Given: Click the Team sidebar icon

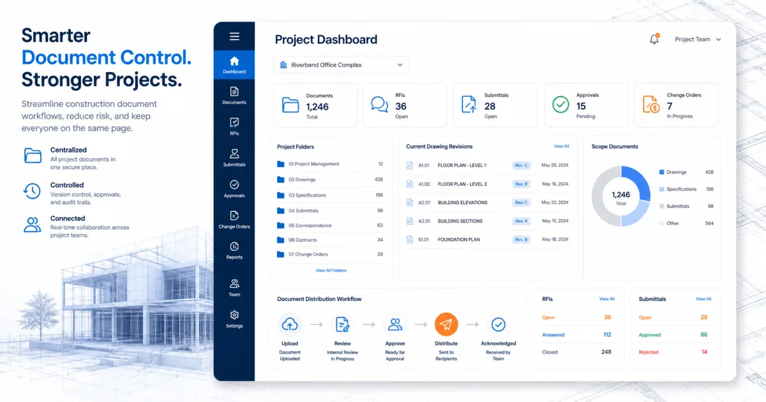Looking at the screenshot, I should pos(234,283).
